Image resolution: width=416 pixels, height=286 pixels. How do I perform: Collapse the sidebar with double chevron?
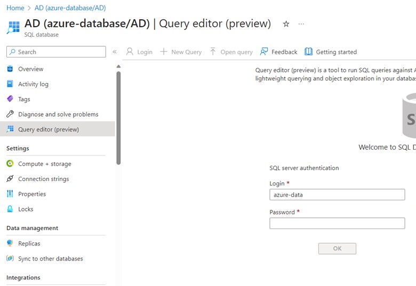click(x=115, y=52)
